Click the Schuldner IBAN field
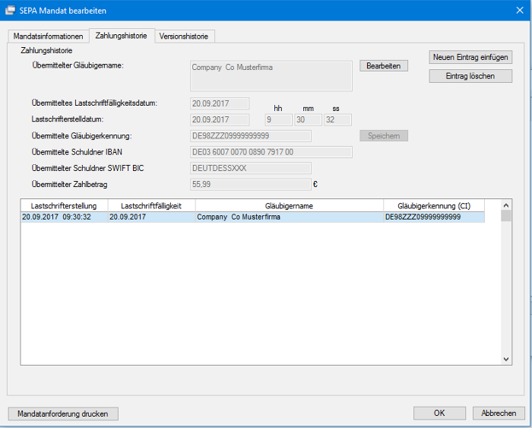 271,152
